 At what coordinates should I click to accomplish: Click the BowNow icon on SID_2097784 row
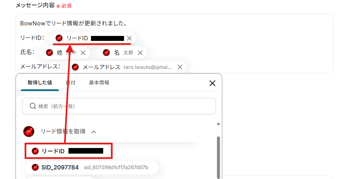coord(35,167)
